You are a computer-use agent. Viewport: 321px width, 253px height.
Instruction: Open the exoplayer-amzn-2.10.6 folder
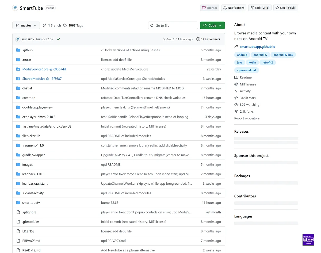(39, 117)
